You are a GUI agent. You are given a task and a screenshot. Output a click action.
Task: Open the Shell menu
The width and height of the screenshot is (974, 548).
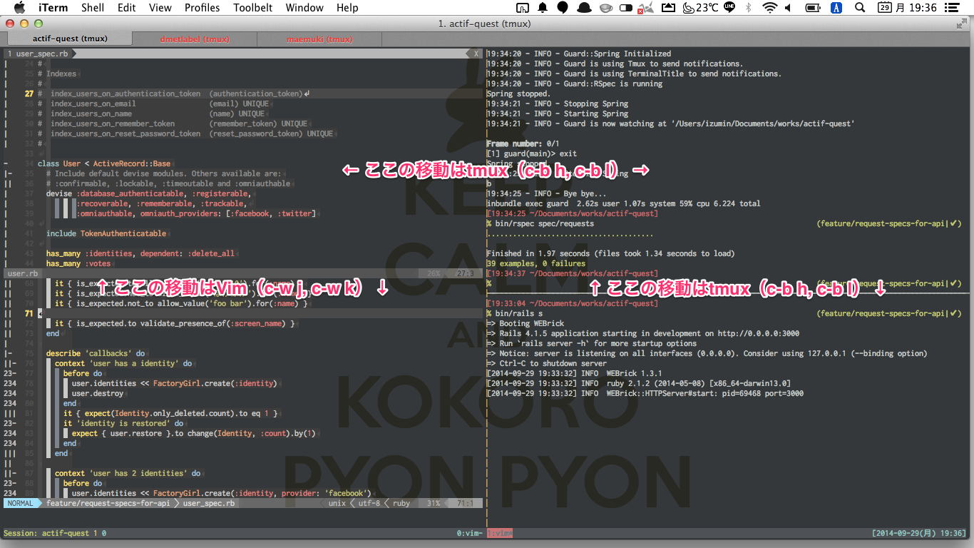(x=93, y=8)
